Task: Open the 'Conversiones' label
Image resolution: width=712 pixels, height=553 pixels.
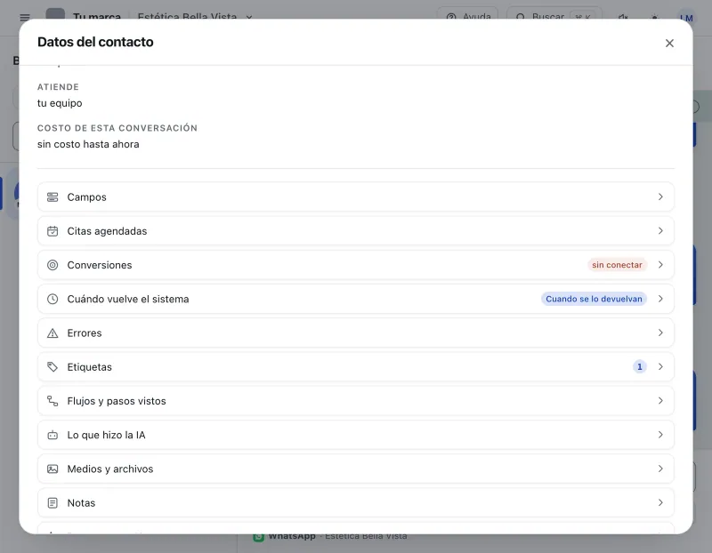Action: point(100,265)
